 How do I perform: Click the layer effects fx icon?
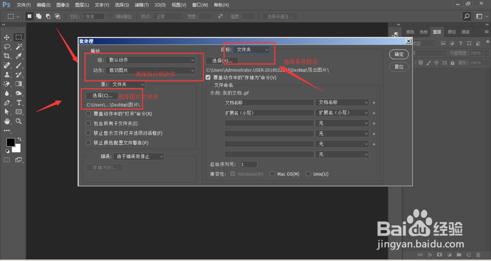pos(430,255)
